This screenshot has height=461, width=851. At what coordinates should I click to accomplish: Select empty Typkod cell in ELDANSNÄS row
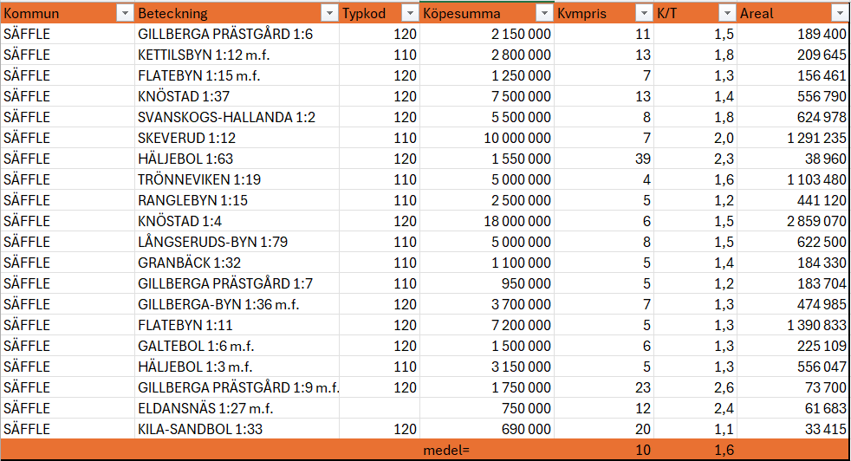tap(380, 408)
